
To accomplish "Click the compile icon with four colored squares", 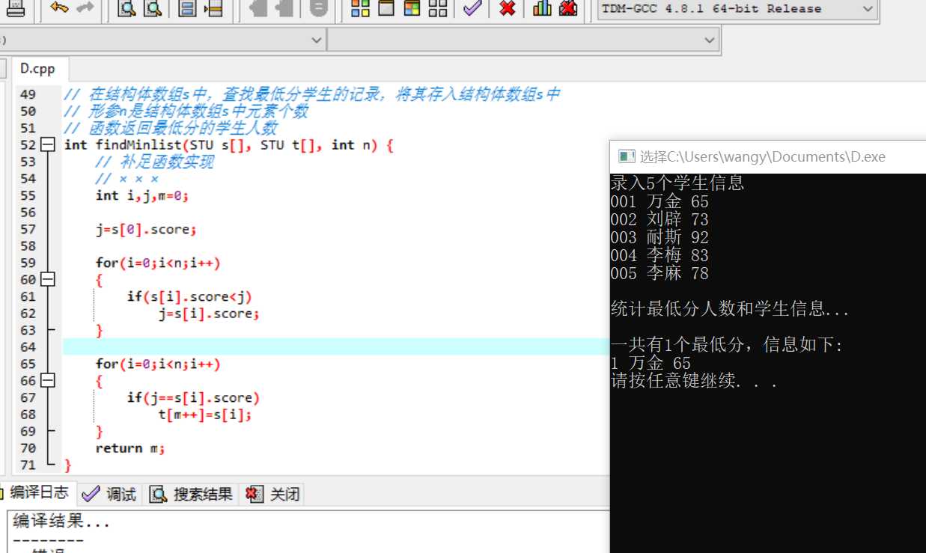I will point(361,8).
